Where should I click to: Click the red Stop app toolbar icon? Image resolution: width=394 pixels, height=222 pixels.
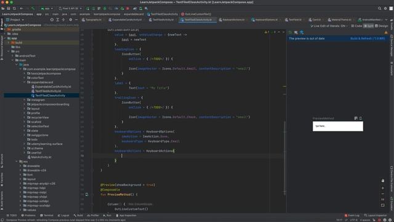(127, 9)
